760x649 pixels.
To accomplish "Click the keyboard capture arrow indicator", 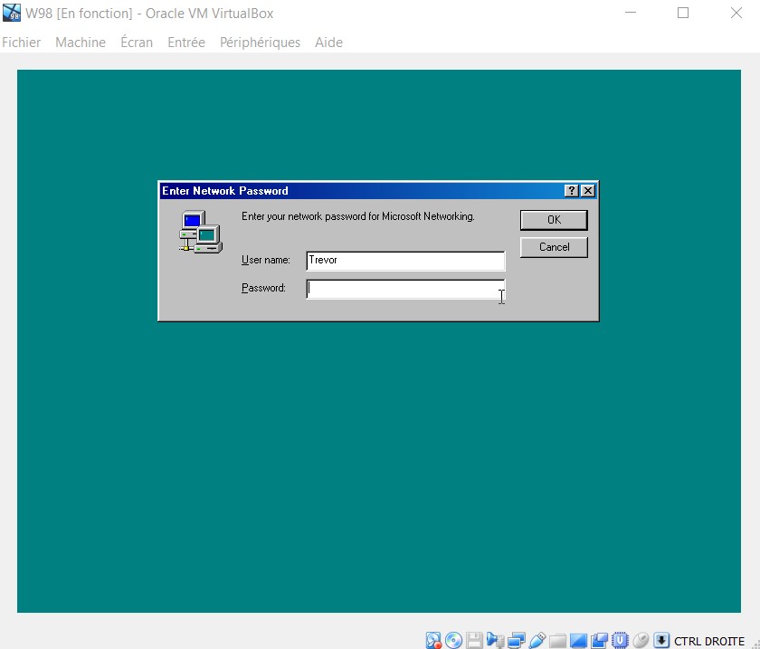I will click(661, 641).
